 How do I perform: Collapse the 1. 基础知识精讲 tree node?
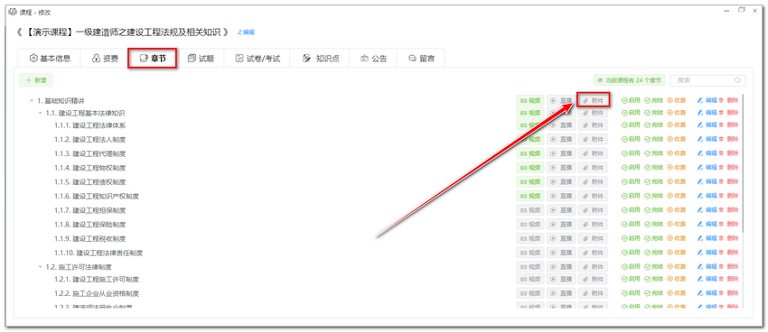pyautogui.click(x=32, y=101)
